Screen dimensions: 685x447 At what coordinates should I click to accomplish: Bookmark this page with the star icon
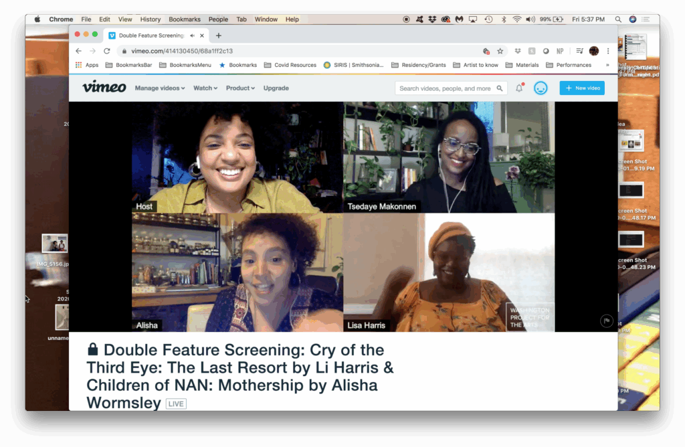click(500, 51)
